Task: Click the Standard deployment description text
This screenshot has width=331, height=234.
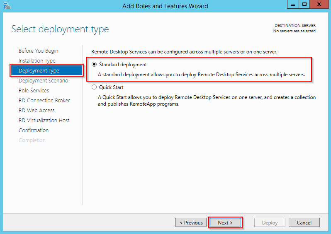Action: [202, 75]
